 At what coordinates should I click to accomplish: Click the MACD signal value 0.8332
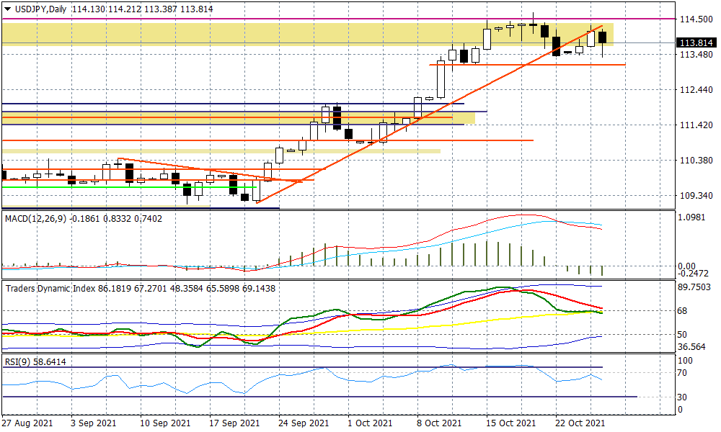pyautogui.click(x=117, y=219)
